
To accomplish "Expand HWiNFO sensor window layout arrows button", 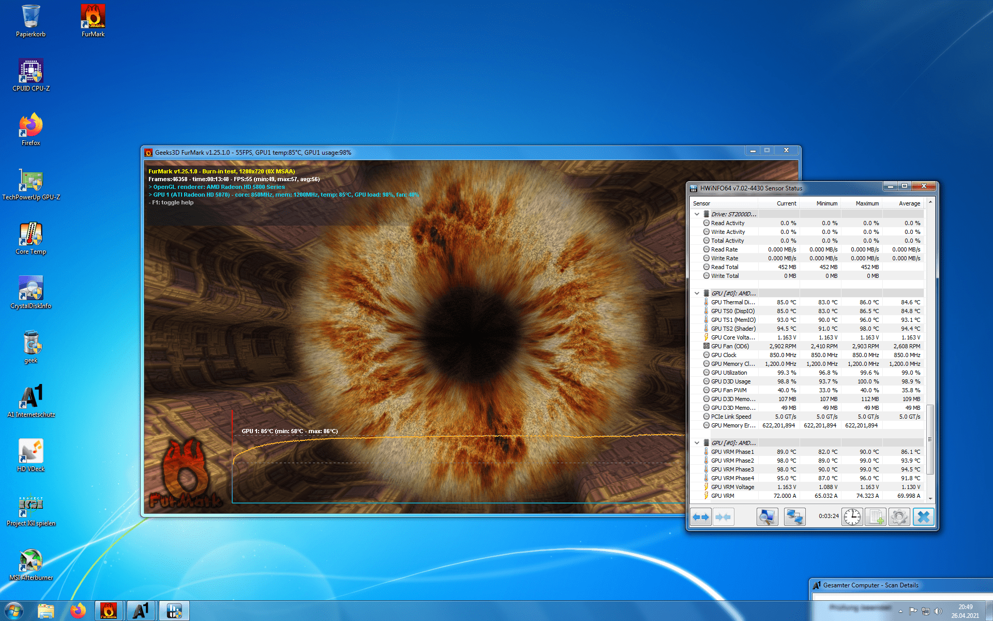I will click(x=701, y=517).
